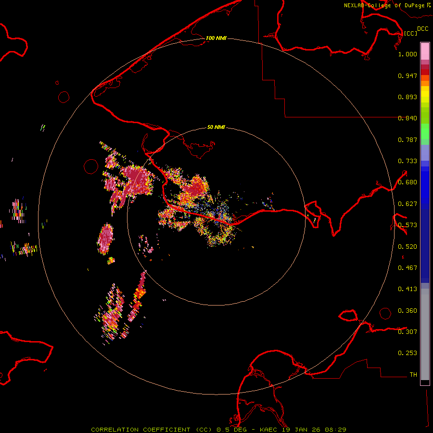This screenshot has width=433, height=433.
Task: Click the KAEC station identifier in caption
Action: (269, 429)
